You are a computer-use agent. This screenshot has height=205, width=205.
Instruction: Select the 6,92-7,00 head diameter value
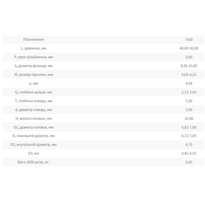pyautogui.click(x=189, y=128)
